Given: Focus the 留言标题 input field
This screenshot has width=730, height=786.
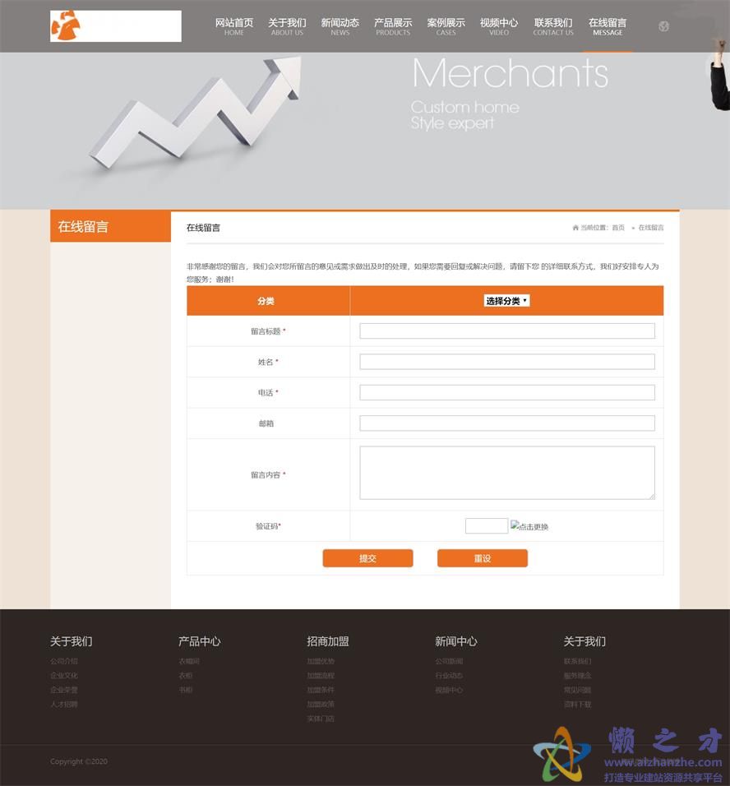Looking at the screenshot, I should [x=507, y=331].
